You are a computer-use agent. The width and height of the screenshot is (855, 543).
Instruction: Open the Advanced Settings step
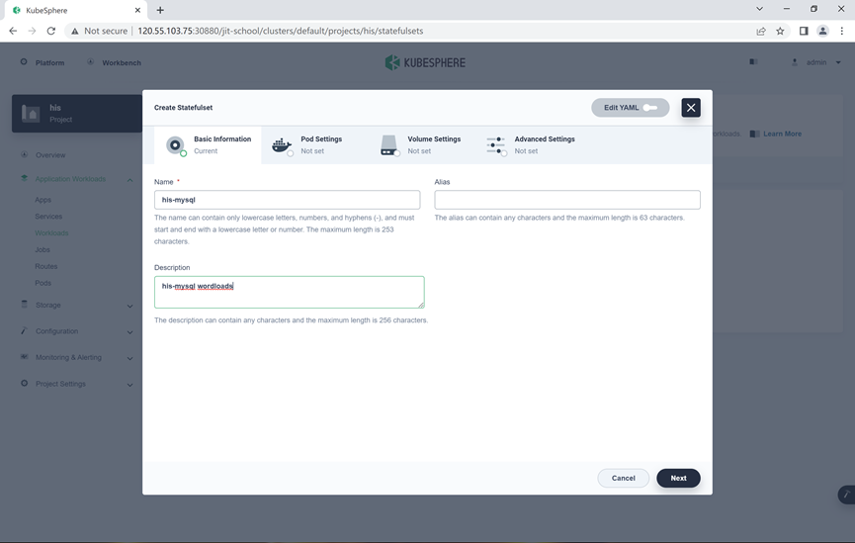click(529, 145)
